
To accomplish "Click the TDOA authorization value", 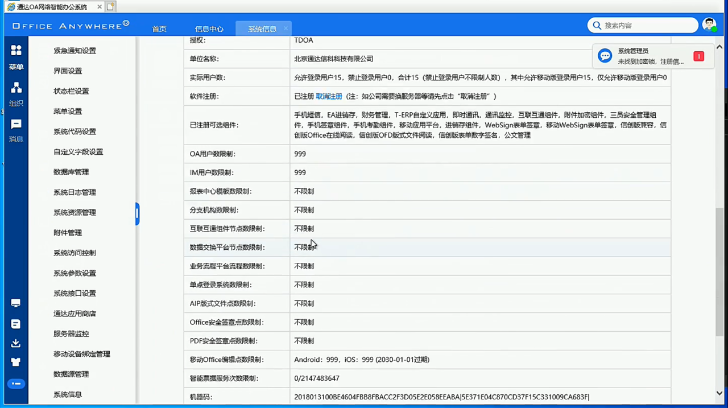I will (x=304, y=40).
